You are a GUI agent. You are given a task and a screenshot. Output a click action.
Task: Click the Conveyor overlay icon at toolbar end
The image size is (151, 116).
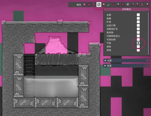pos(147,4)
